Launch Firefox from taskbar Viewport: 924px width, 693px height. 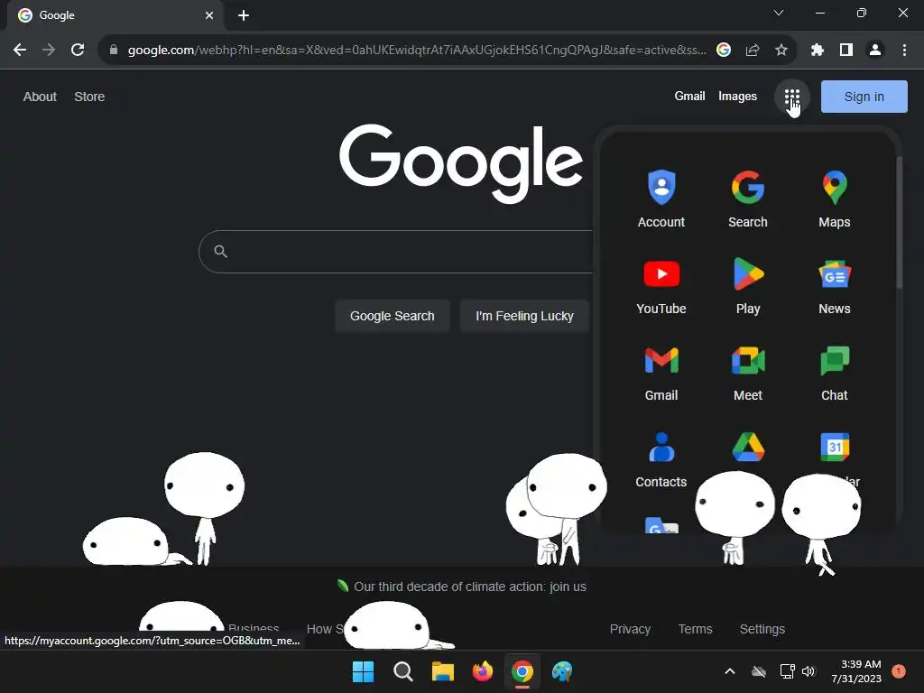(482, 671)
